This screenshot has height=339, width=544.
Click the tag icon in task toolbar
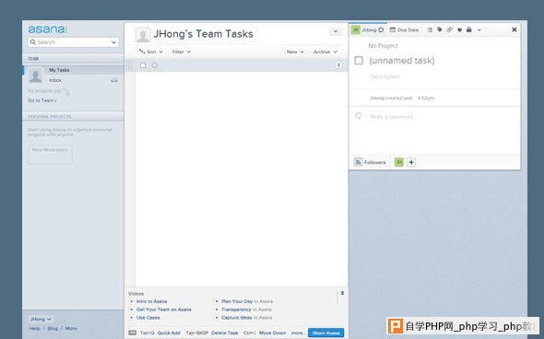(440, 29)
